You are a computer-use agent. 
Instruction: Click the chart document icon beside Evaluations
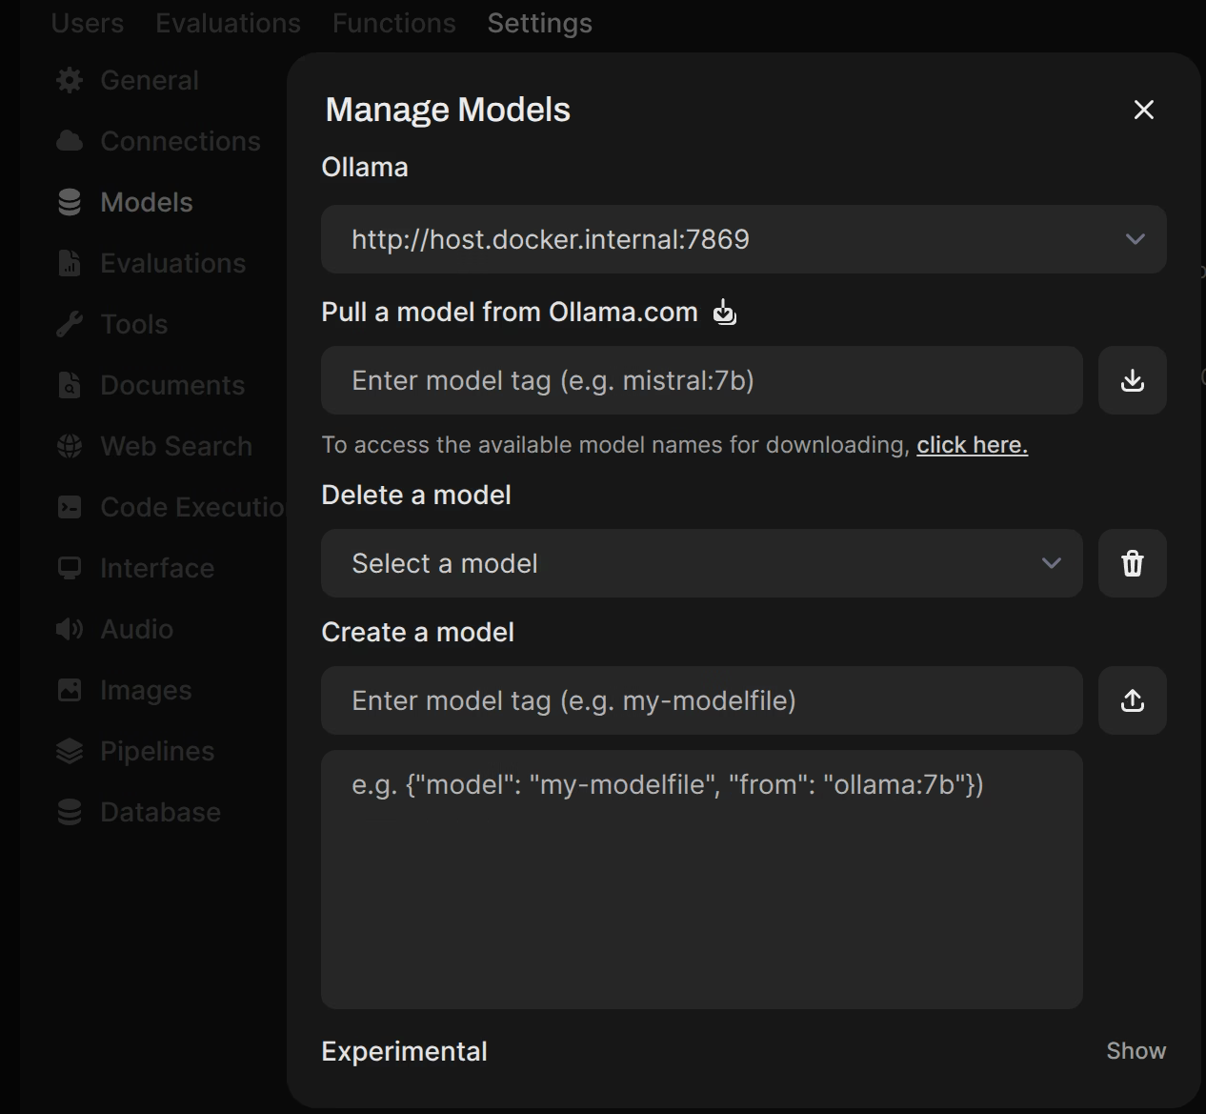[70, 263]
